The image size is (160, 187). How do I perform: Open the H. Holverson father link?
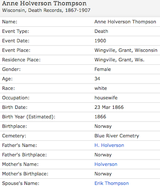pyautogui.click(x=109, y=145)
